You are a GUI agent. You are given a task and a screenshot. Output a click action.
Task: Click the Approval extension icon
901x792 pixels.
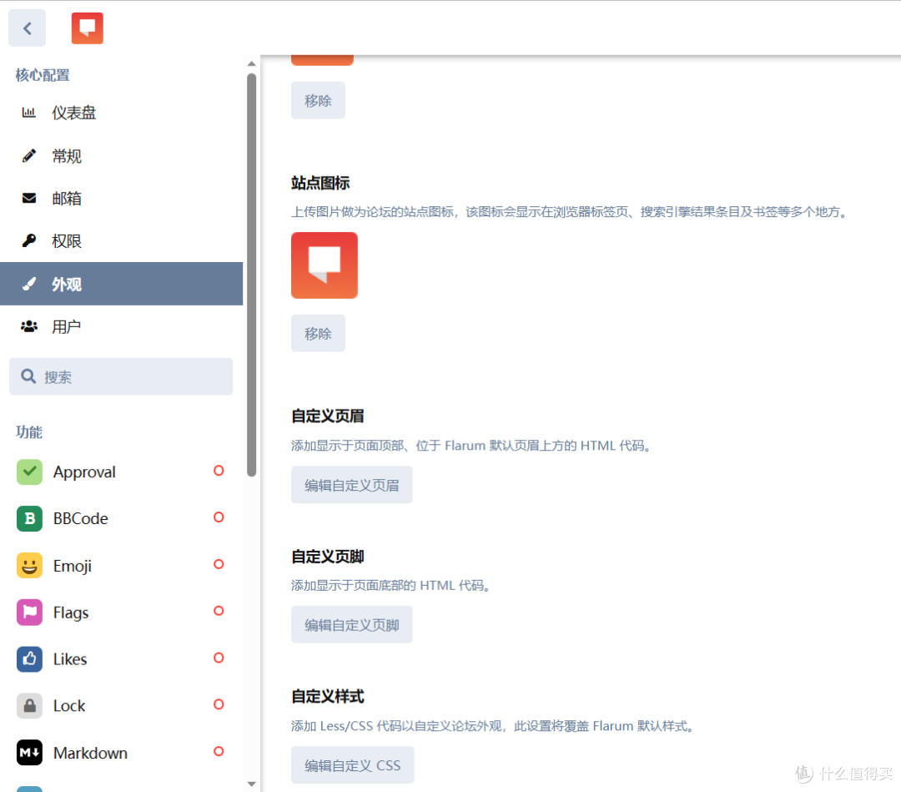point(29,472)
